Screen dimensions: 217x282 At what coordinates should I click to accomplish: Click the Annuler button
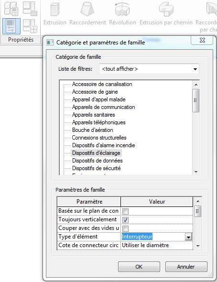coord(186,267)
